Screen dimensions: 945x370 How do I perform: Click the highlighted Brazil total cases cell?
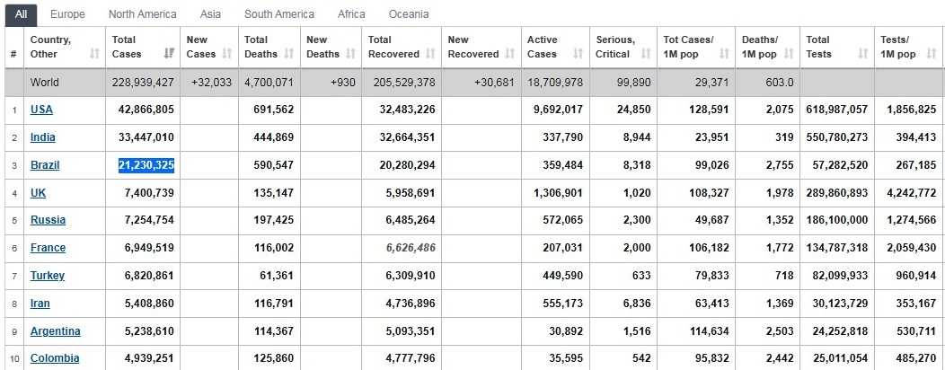[x=146, y=165]
